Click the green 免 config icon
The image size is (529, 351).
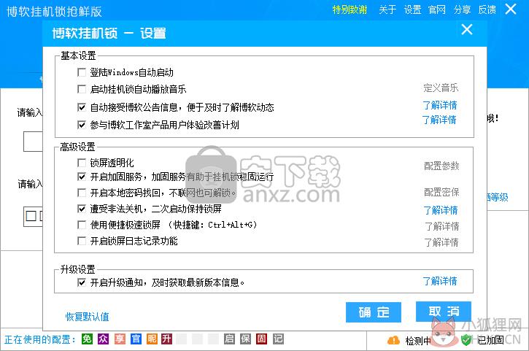coord(87,339)
